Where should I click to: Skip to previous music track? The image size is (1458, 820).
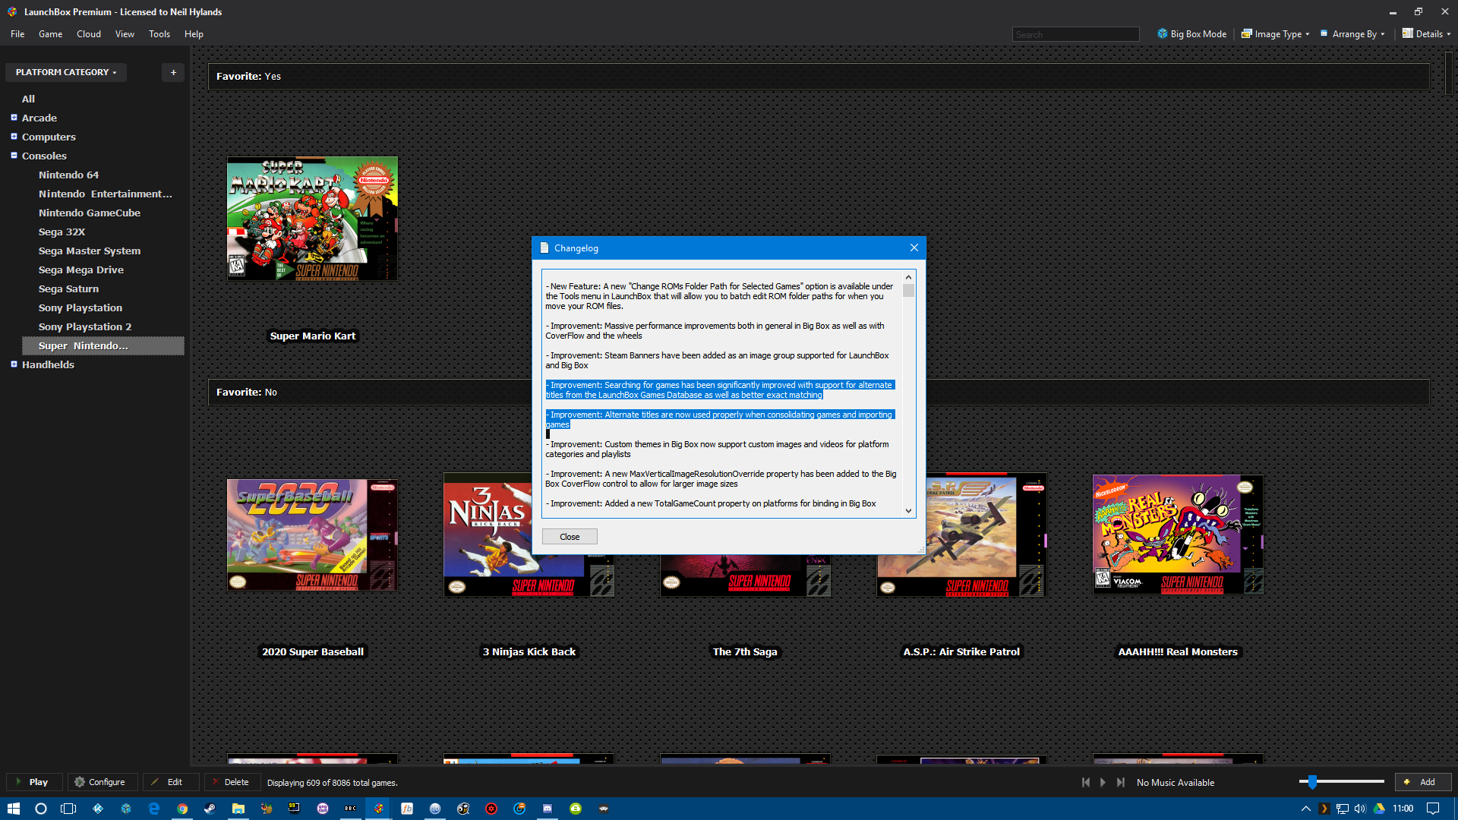click(1086, 782)
